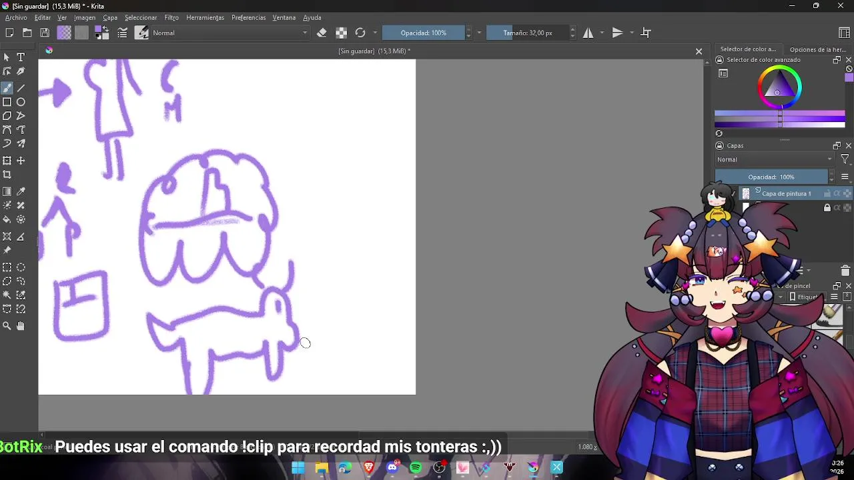Toggle wrap-around mode

pyautogui.click(x=646, y=33)
